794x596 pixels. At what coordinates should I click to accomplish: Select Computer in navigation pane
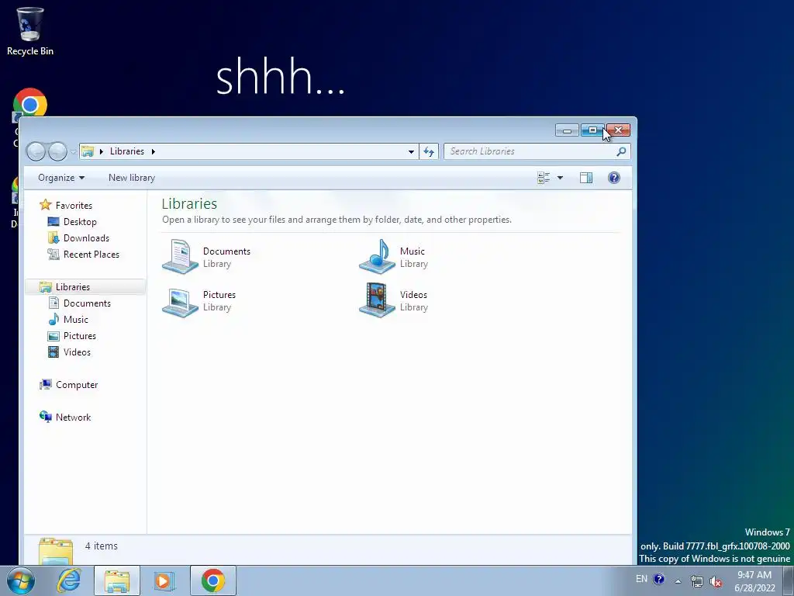(x=77, y=385)
